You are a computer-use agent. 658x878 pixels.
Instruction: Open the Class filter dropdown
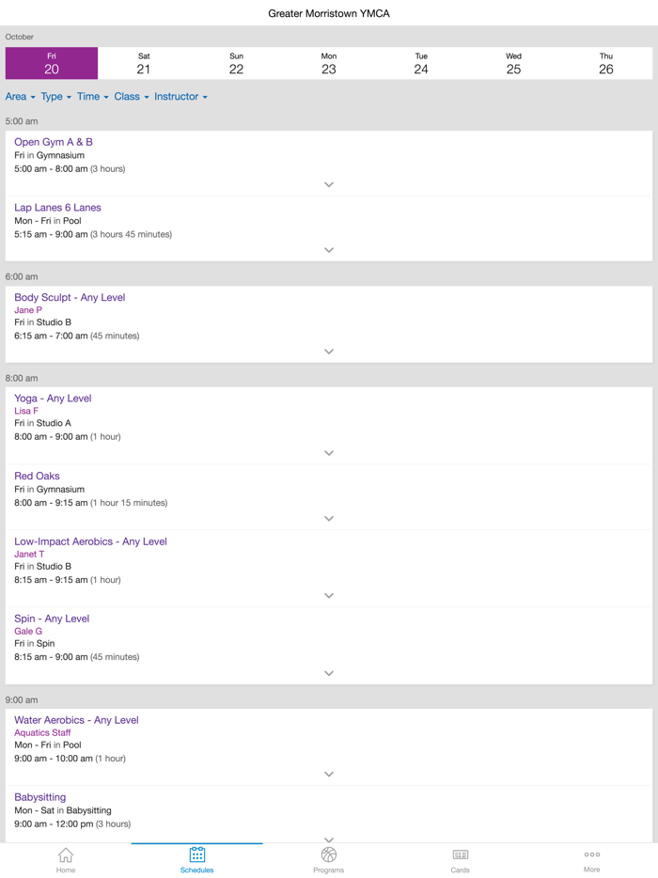[131, 97]
